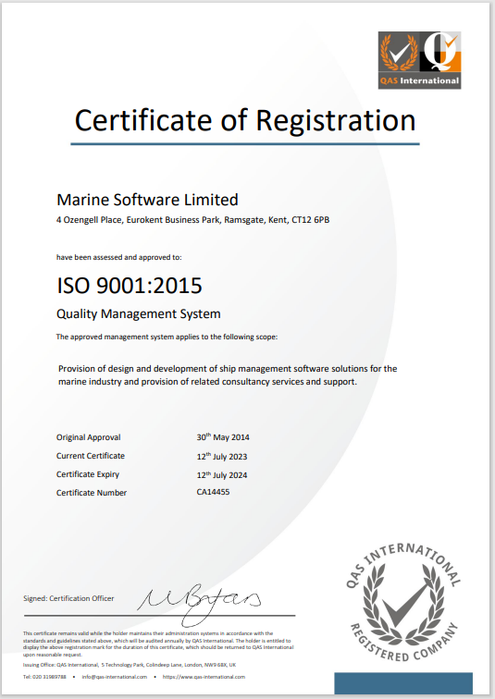Click 'The approved management system applies' line
This screenshot has width=495, height=699.
click(x=167, y=337)
